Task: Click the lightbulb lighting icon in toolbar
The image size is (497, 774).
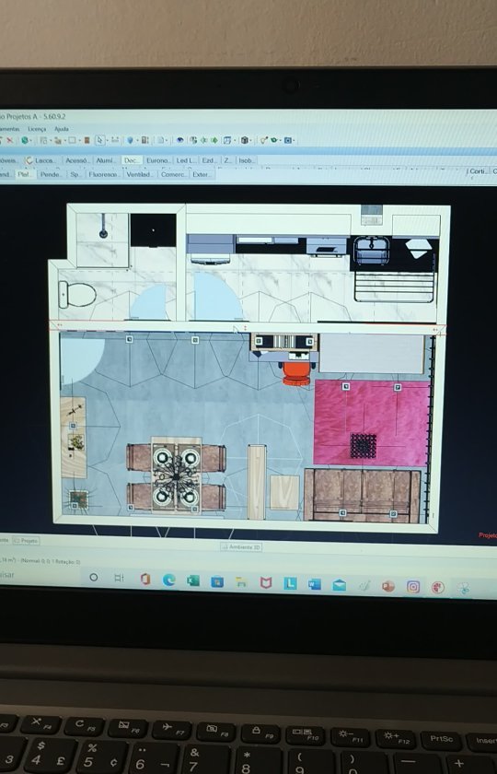Action: pos(130,140)
